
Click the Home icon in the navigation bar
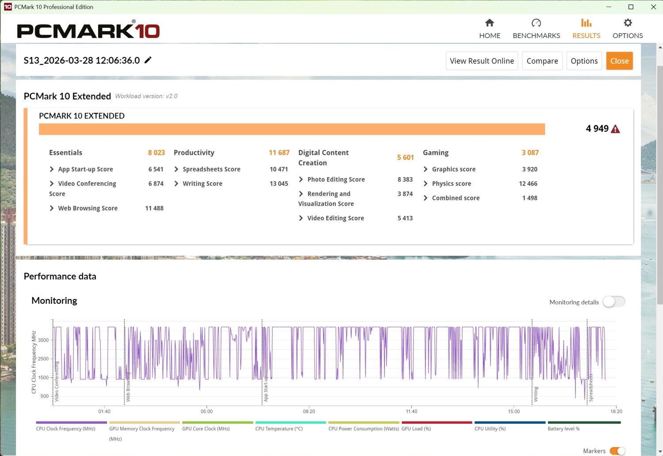(489, 23)
